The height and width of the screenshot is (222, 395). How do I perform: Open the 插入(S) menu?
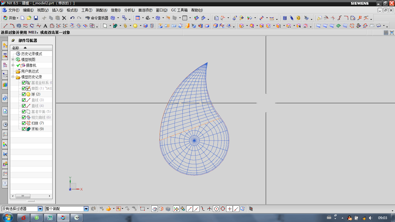pyautogui.click(x=58, y=10)
